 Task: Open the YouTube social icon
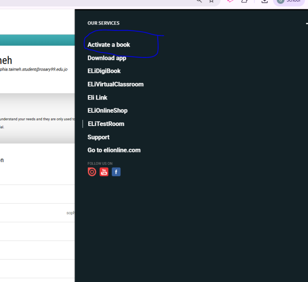(x=104, y=172)
